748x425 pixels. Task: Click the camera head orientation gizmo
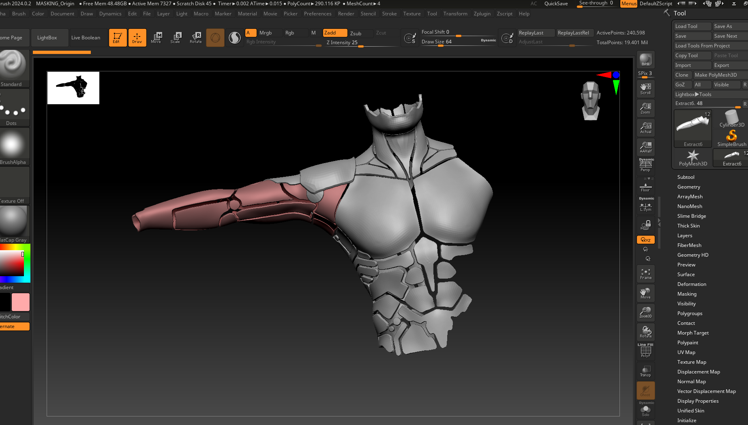[590, 101]
